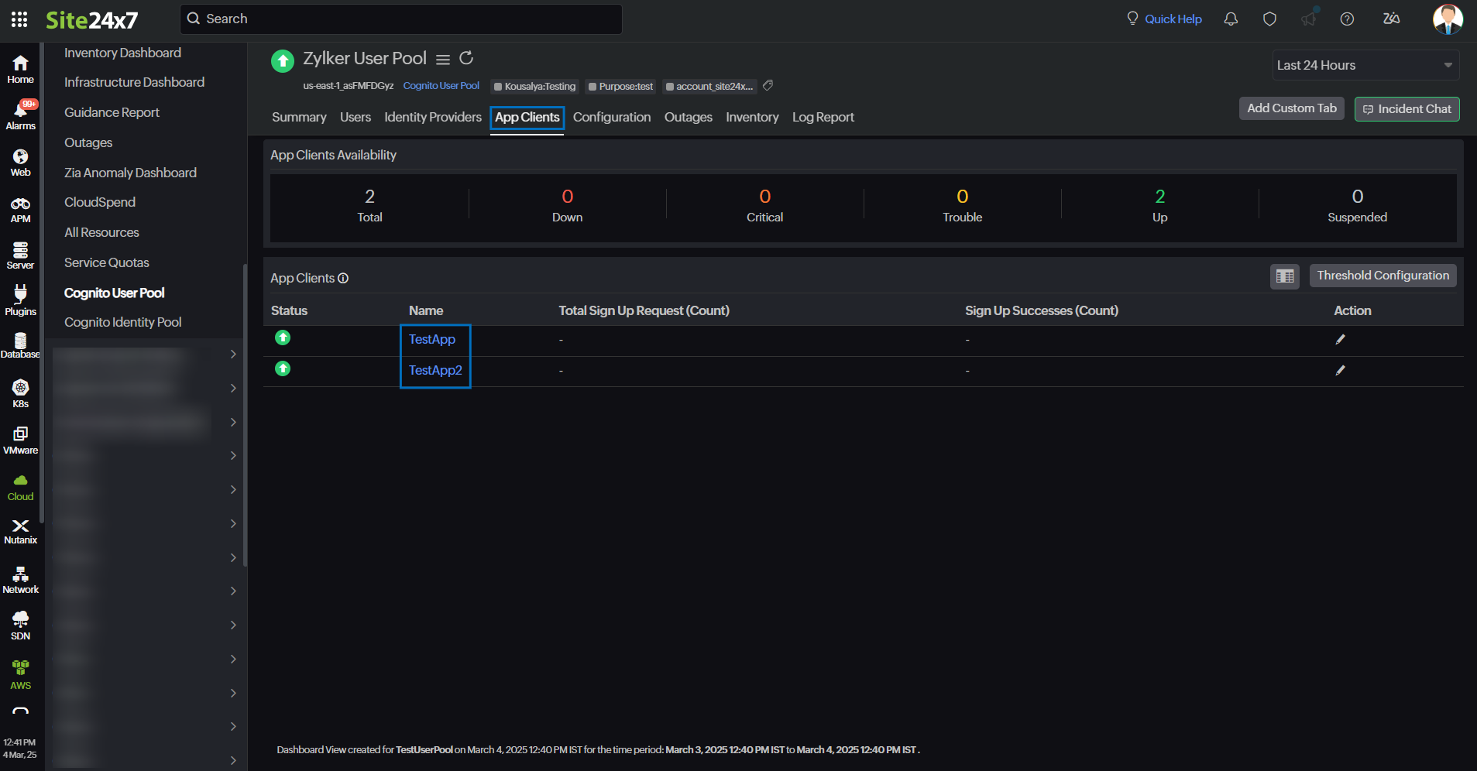
Task: Click the edit pencil for TestApp
Action: tap(1340, 340)
